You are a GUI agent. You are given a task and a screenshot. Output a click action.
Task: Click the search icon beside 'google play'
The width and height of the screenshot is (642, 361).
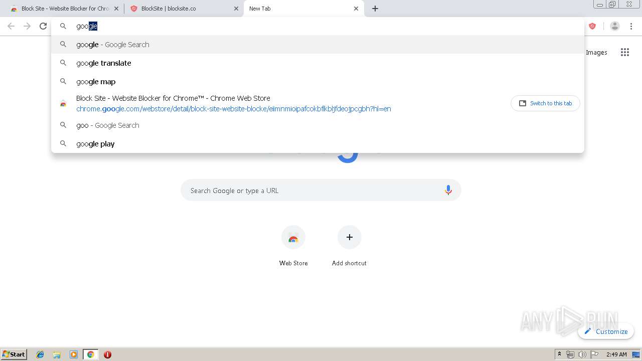63,144
